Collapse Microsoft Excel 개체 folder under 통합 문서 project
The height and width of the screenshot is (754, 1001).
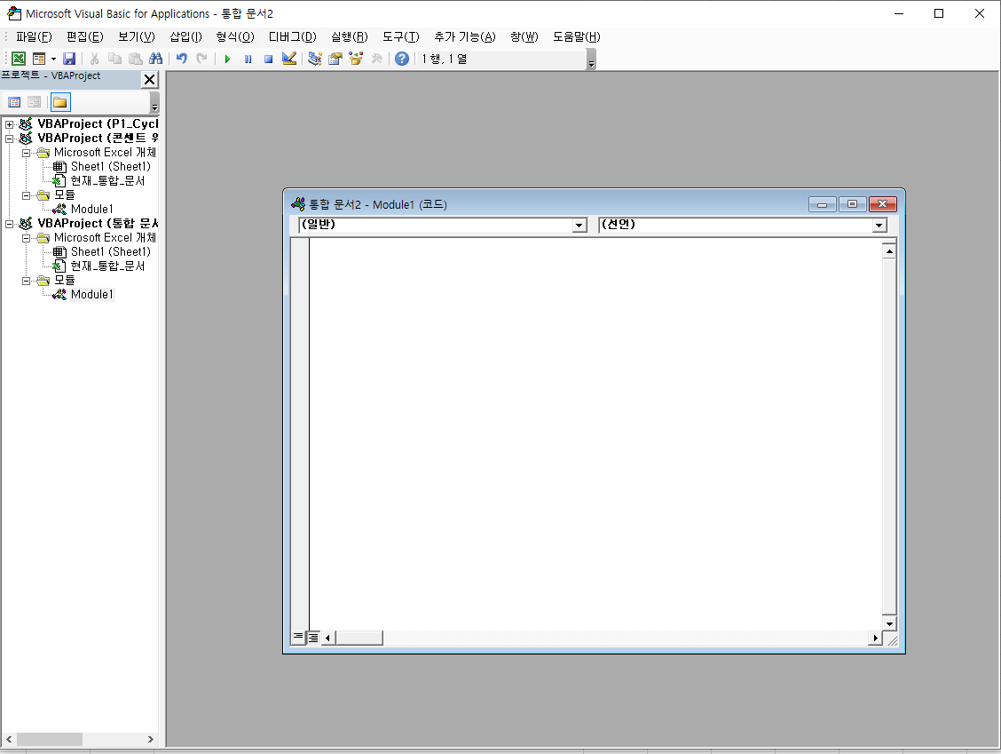pyautogui.click(x=26, y=238)
